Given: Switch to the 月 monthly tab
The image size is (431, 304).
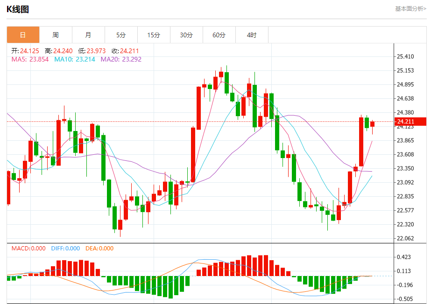Looking at the screenshot, I should [89, 35].
